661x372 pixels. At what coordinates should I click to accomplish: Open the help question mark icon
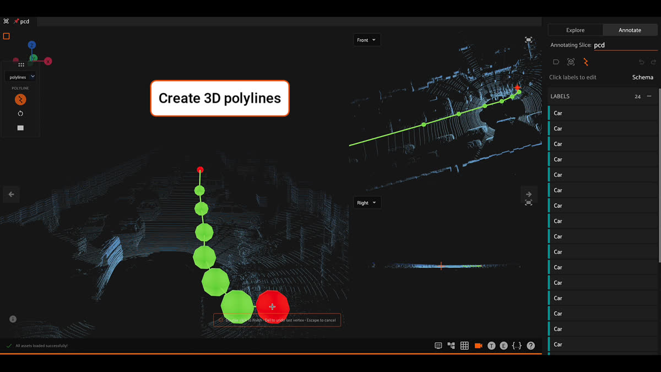530,346
